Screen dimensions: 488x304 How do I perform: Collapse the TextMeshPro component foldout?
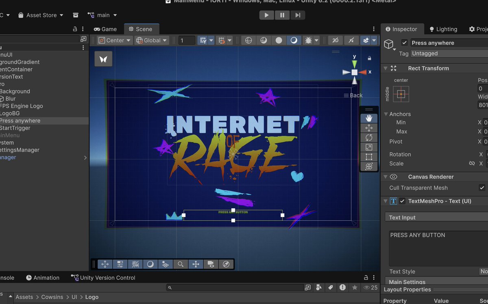386,201
